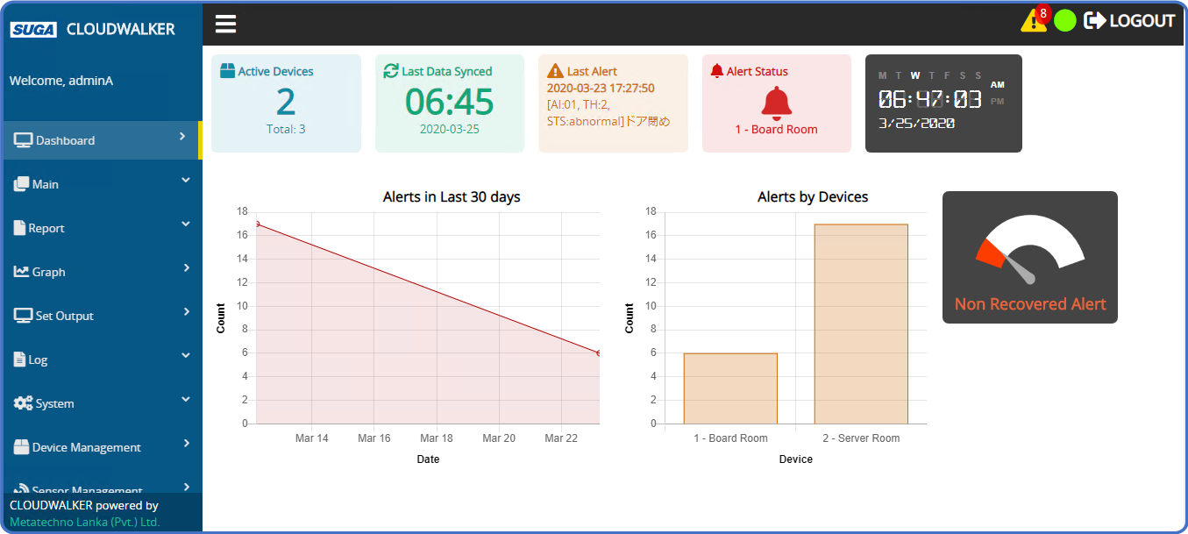This screenshot has height=534, width=1188.
Task: Toggle the hamburger sidebar menu
Action: coord(225,24)
